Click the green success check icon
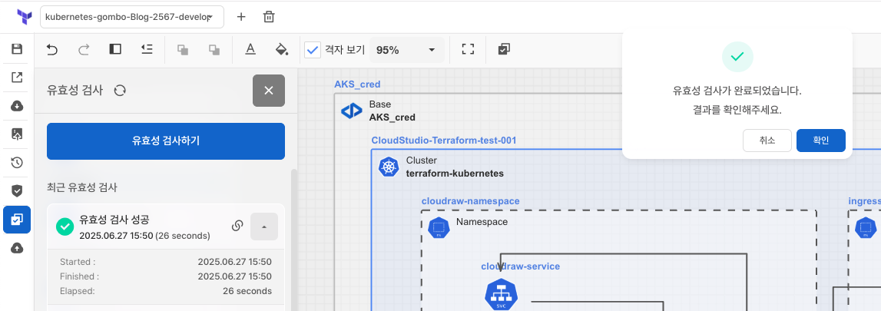The width and height of the screenshot is (881, 311). tap(65, 227)
